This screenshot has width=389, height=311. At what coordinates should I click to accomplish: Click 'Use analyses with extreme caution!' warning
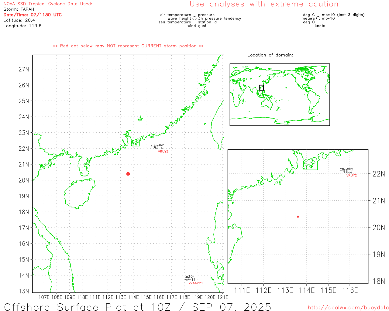click(265, 4)
